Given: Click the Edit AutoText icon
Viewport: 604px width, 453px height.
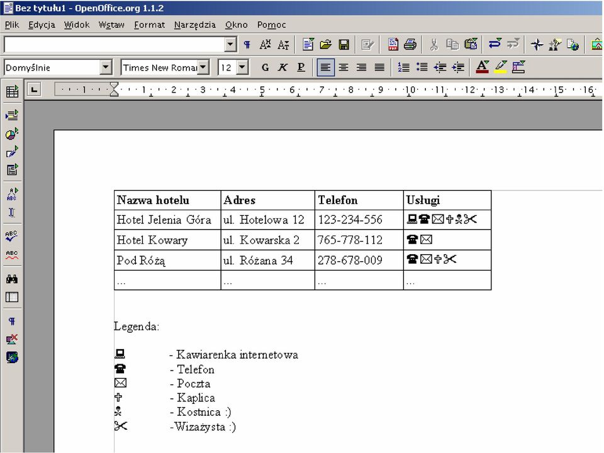Looking at the screenshot, I should (12, 194).
